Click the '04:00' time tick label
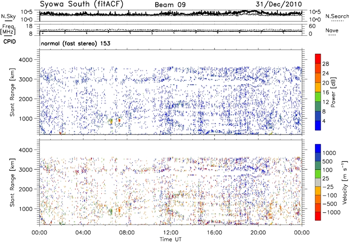Viewport: 349px width, 242px height. point(83,233)
